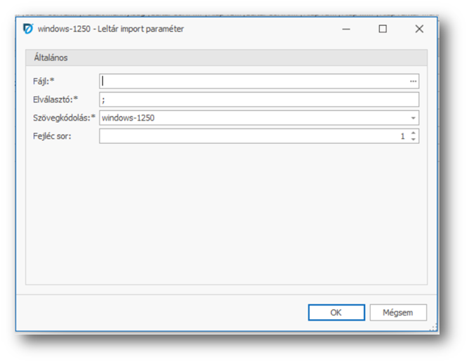Maximize the Leltár import paraméter window
This screenshot has height=364, width=469.
pos(383,29)
